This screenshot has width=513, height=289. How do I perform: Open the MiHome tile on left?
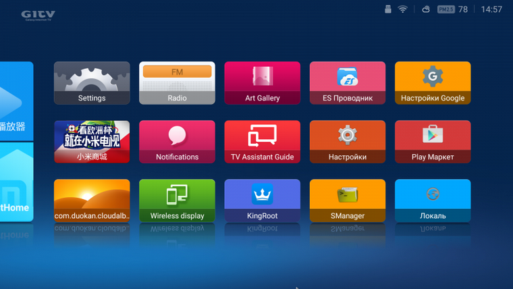16,182
